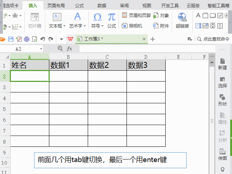The width and height of the screenshot is (232, 174).
Task: Print the workbook using printer icon
Action: click(x=26, y=39)
